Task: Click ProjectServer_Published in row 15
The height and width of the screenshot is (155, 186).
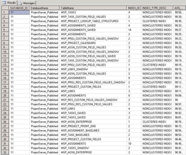Action: 45,74
